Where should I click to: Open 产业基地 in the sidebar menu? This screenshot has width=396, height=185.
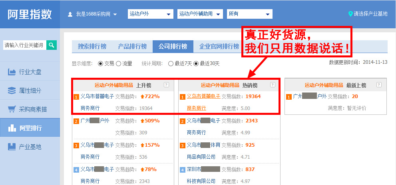(30, 147)
